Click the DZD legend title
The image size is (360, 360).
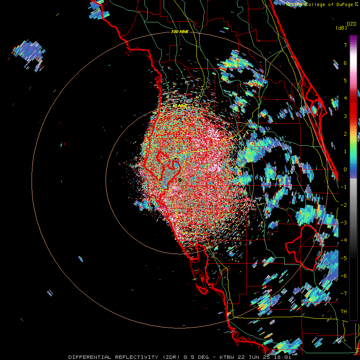pyautogui.click(x=352, y=24)
